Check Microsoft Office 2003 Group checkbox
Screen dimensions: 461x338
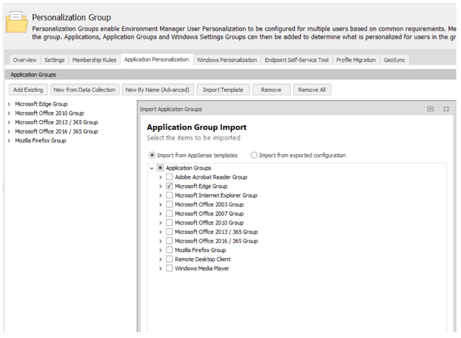(169, 204)
